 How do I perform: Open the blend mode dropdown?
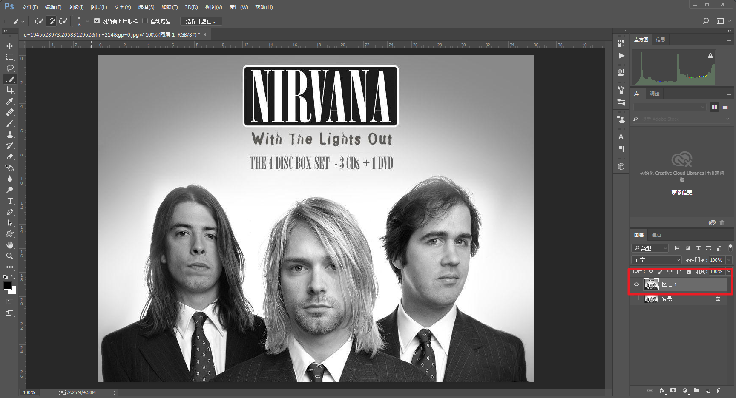pos(657,260)
